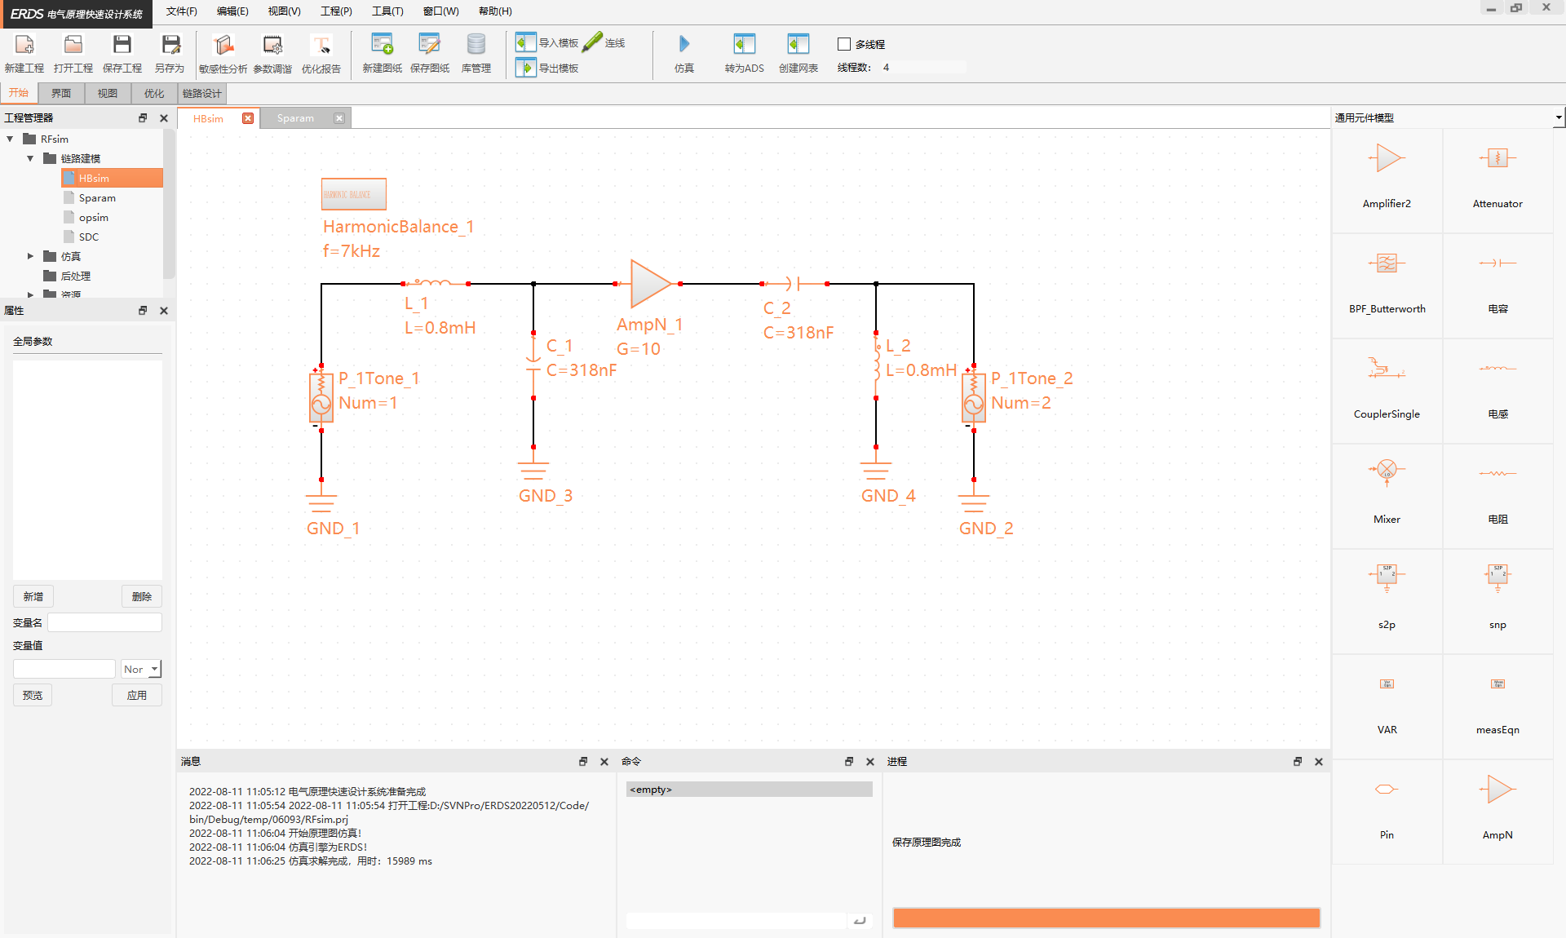The width and height of the screenshot is (1566, 938).
Task: Open project with 打开工程 icon
Action: pos(73,45)
